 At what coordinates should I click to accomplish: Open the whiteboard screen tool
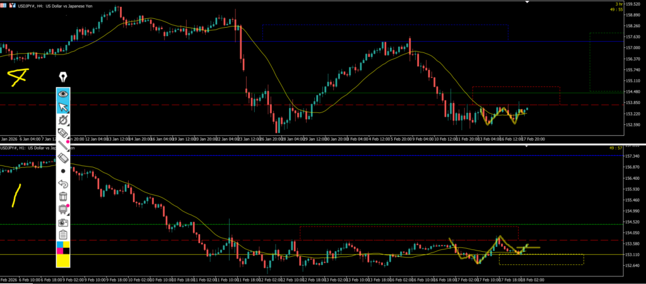[x=63, y=210]
